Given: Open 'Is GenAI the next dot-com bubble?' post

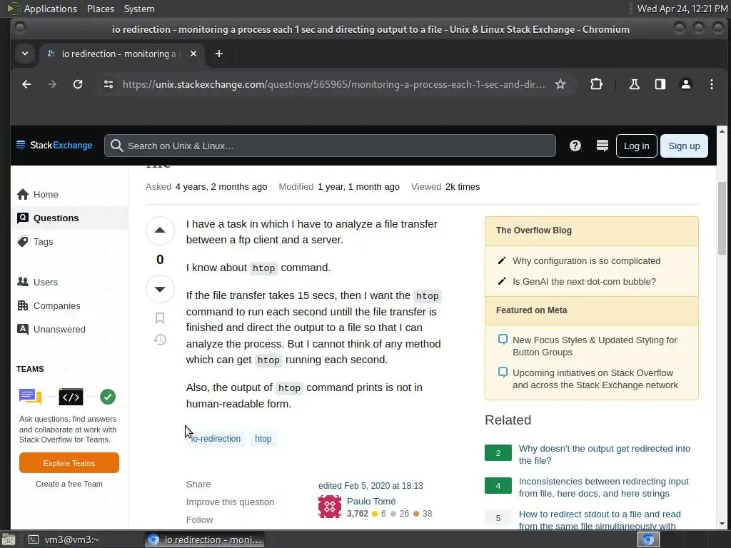Looking at the screenshot, I should [584, 281].
